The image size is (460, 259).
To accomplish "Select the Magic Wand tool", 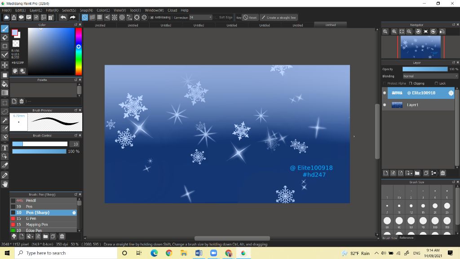I will (x=4, y=121).
